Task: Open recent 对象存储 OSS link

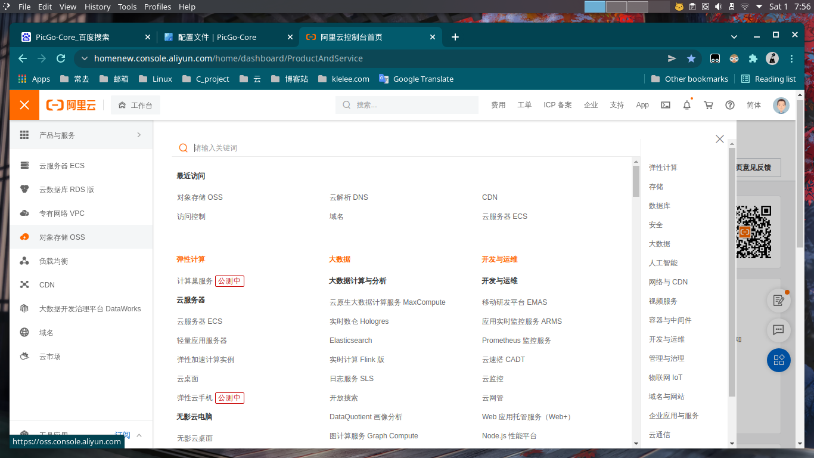Action: [200, 197]
